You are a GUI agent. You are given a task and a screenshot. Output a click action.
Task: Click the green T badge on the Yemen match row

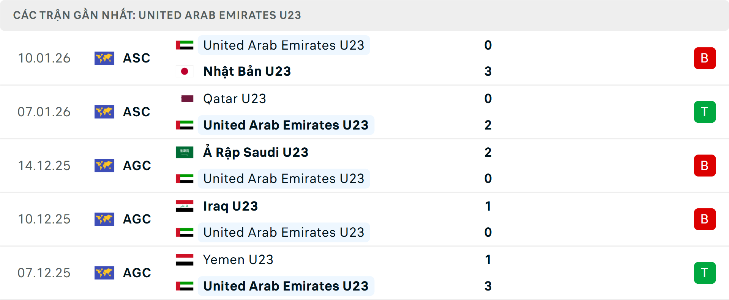point(705,273)
